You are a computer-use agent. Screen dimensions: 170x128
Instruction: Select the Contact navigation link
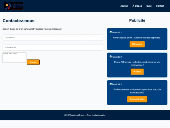click(x=160, y=6)
